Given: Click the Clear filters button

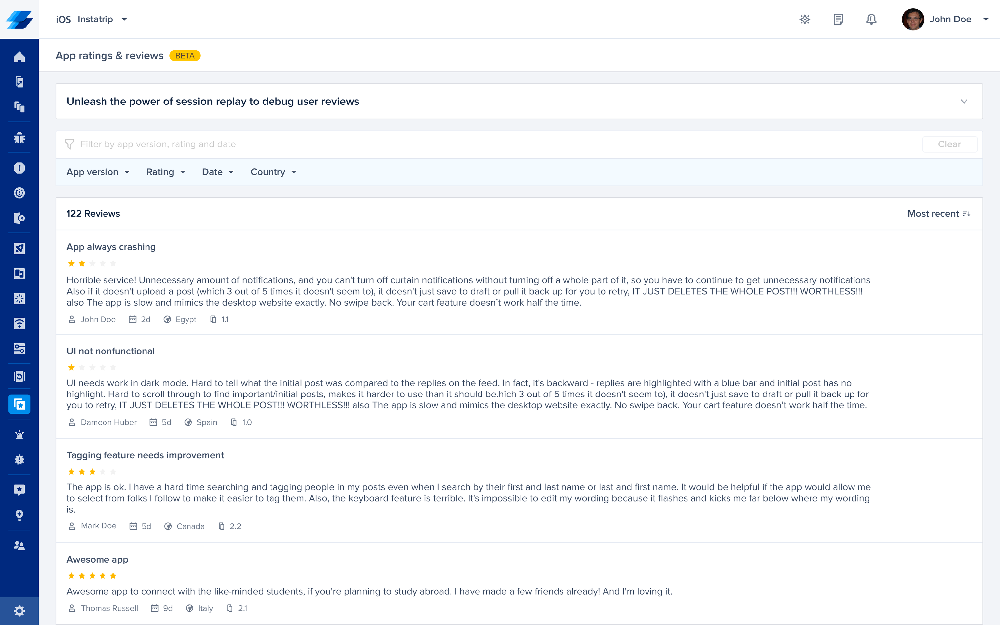Looking at the screenshot, I should pyautogui.click(x=949, y=144).
